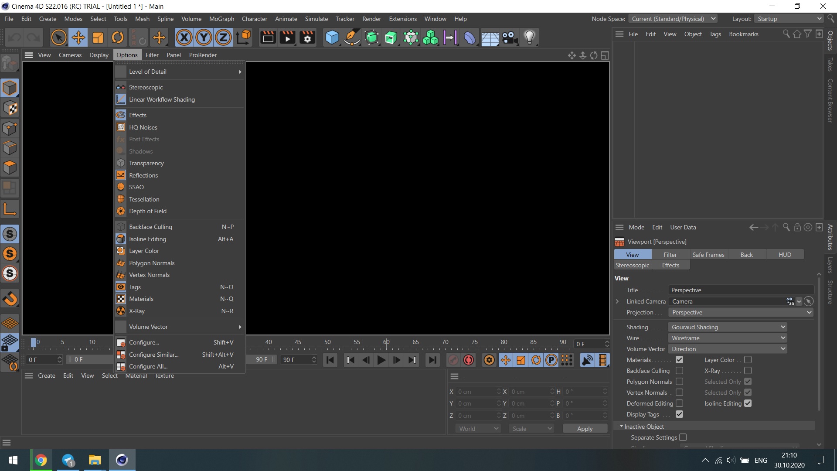
Task: Add a Cube primitive object
Action: [332, 38]
